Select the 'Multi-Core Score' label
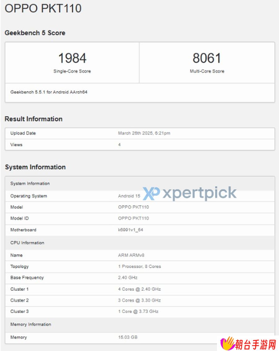The width and height of the screenshot is (279, 351). 207,71
